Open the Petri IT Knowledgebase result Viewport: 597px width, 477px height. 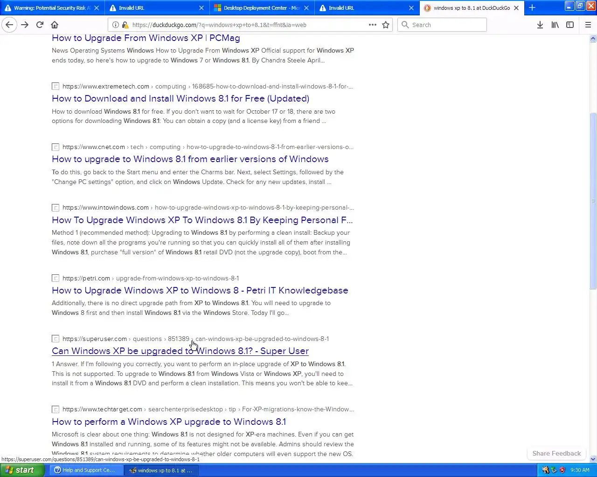pyautogui.click(x=200, y=290)
